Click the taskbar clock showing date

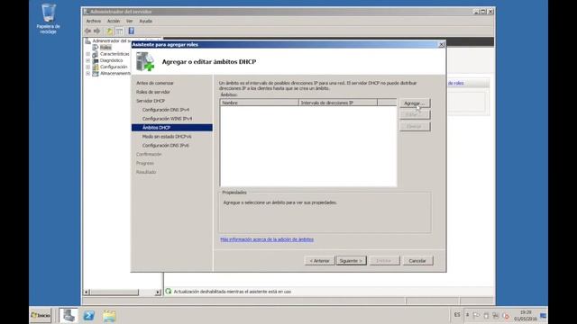(x=526, y=316)
